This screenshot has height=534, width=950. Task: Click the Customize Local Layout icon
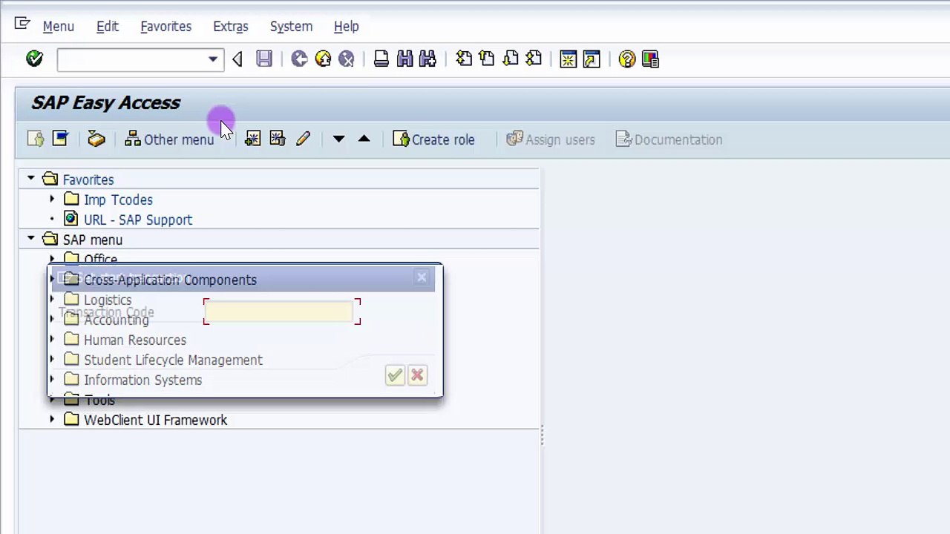tap(650, 59)
